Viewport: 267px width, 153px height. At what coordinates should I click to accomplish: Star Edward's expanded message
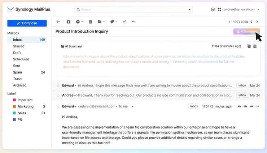58,106
